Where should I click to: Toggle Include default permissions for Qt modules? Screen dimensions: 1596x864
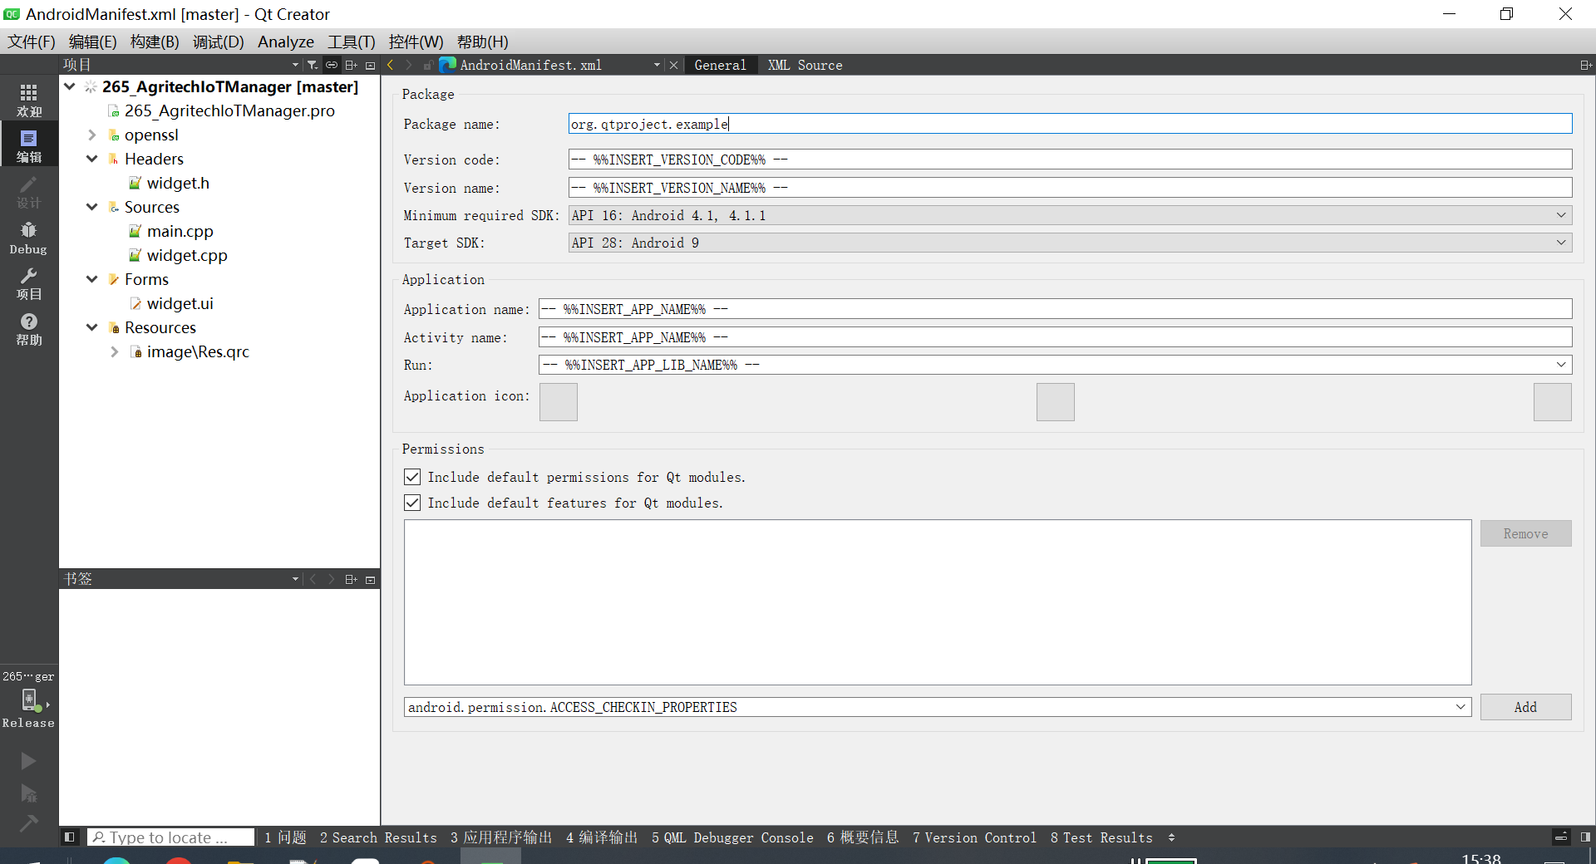[x=412, y=477]
